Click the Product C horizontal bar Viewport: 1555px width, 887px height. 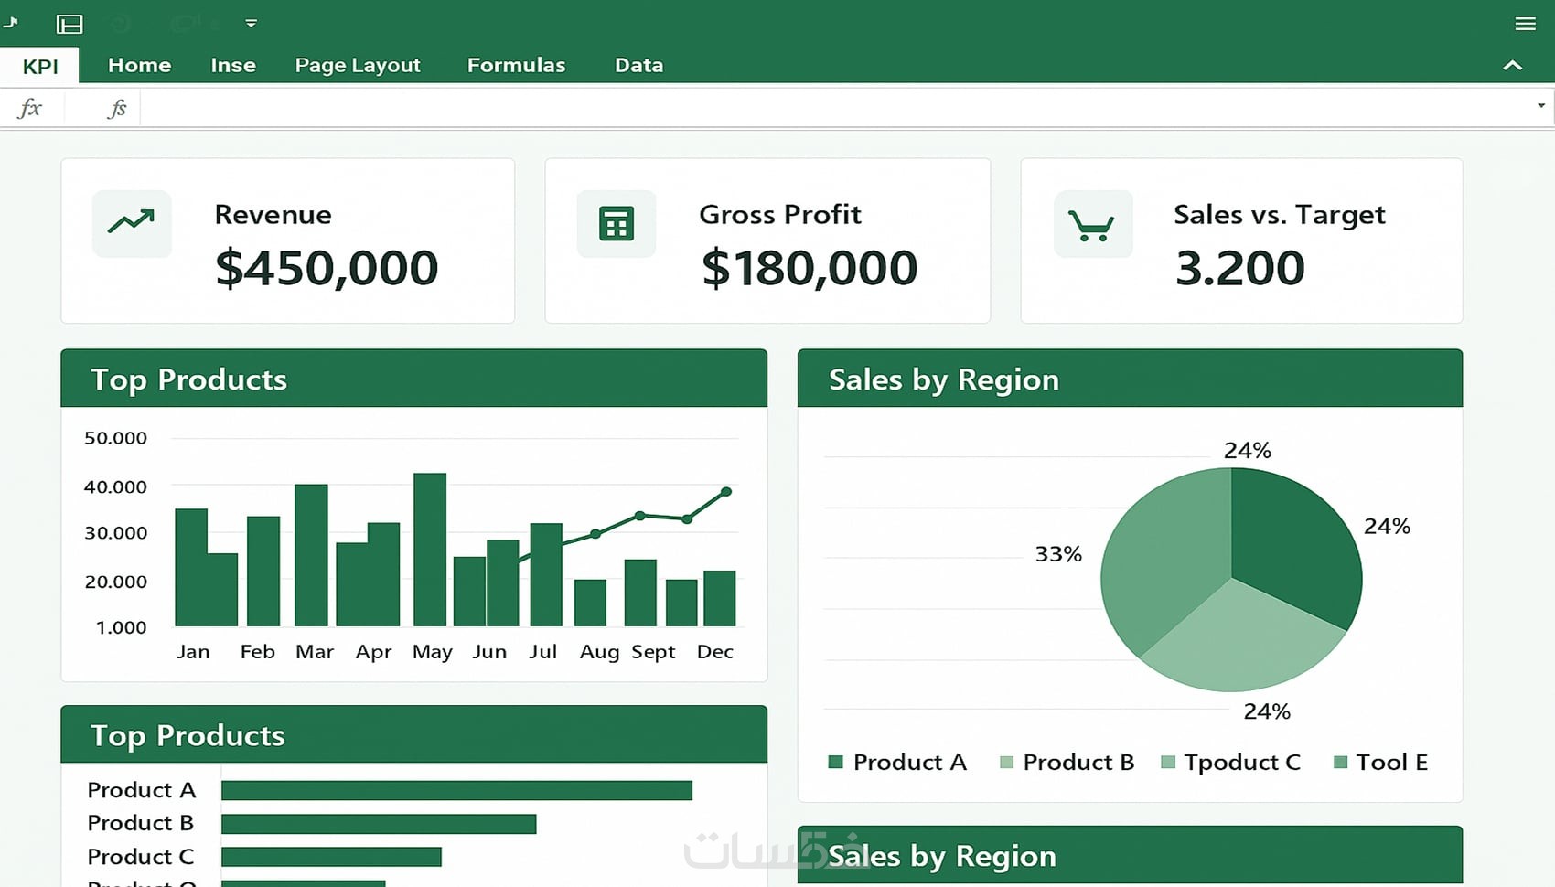click(x=331, y=857)
